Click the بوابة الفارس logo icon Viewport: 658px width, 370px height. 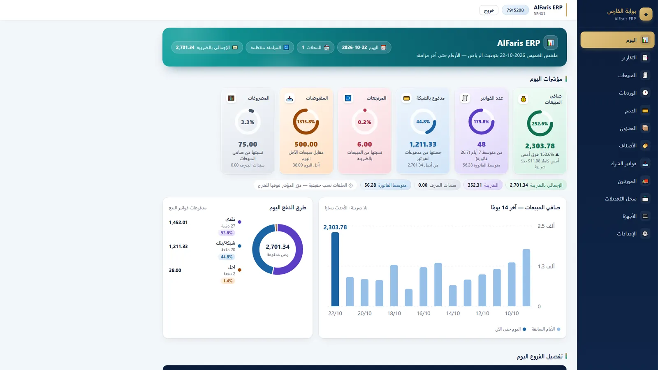tap(646, 14)
